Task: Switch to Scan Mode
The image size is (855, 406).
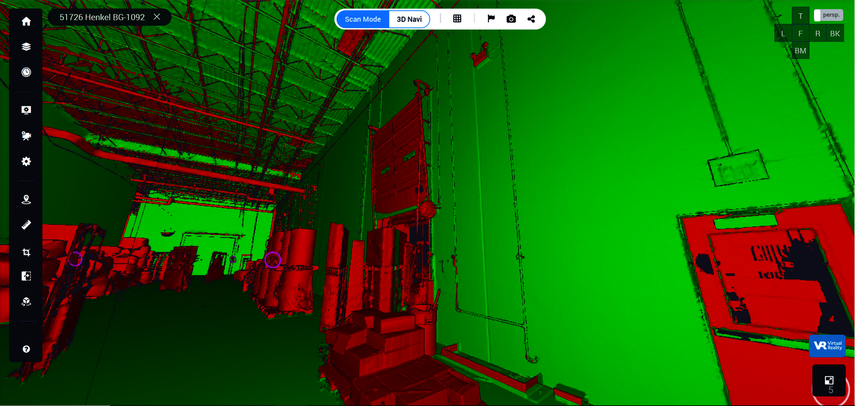Action: [363, 19]
